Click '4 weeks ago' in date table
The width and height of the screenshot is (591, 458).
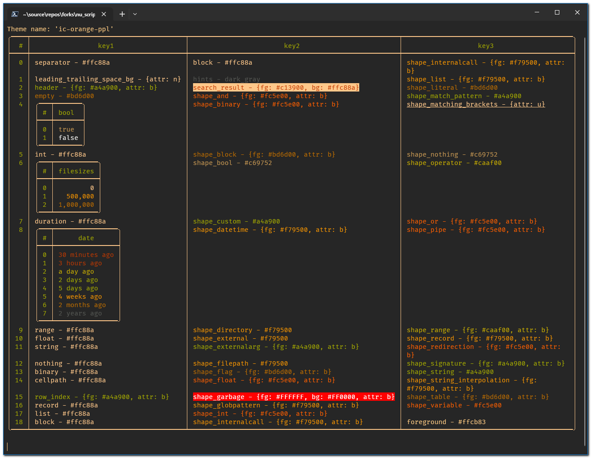[80, 297]
